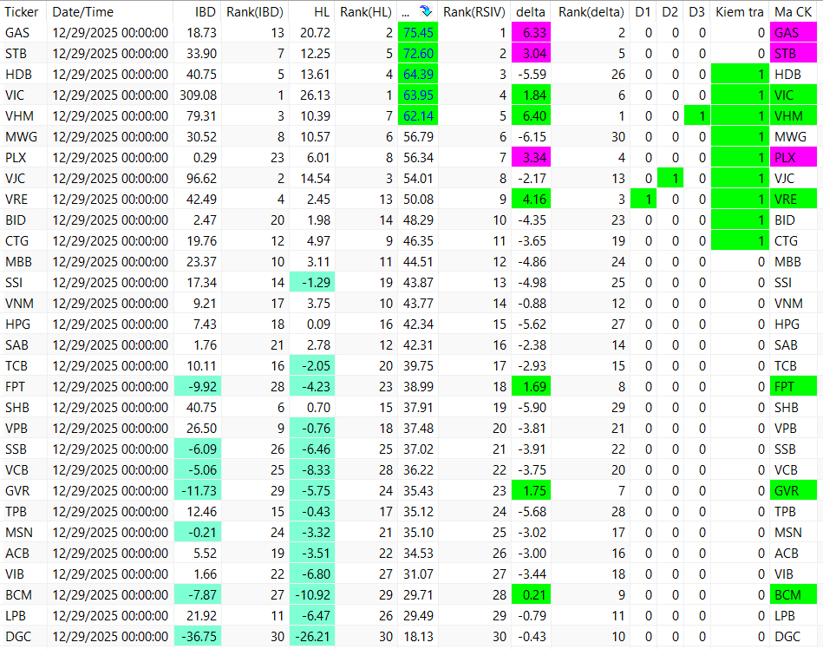Click the green 1.75 delta in GVR row

531,490
